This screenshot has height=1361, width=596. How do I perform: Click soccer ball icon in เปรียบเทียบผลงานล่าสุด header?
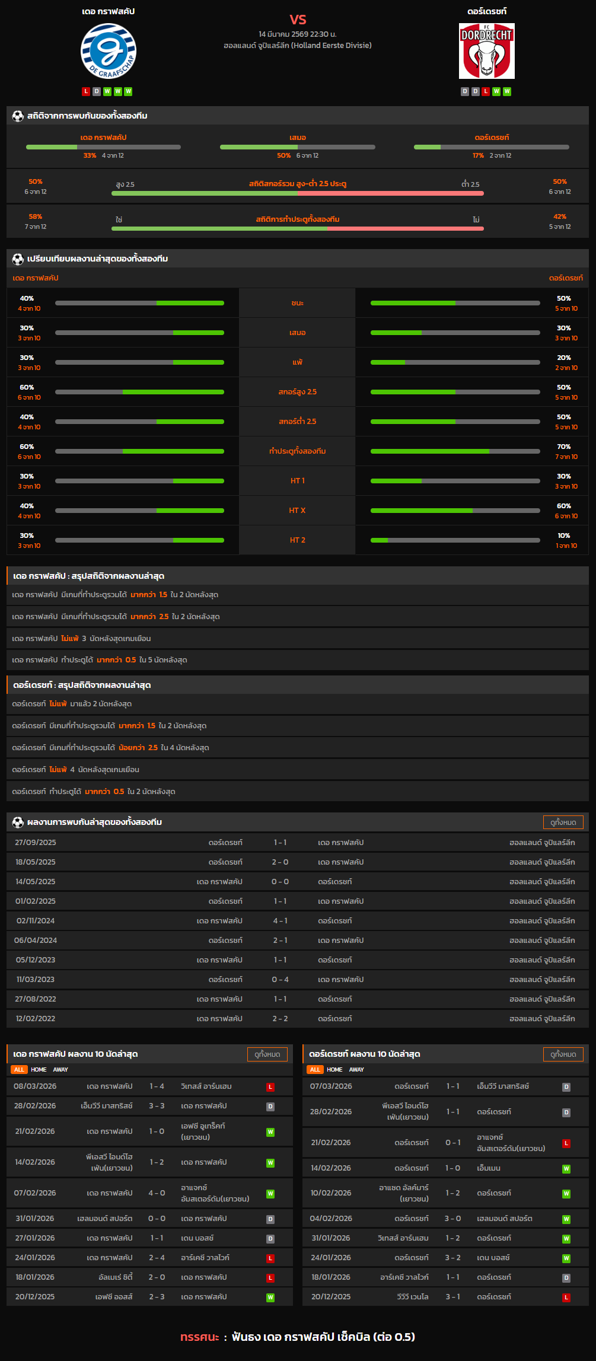tap(18, 259)
